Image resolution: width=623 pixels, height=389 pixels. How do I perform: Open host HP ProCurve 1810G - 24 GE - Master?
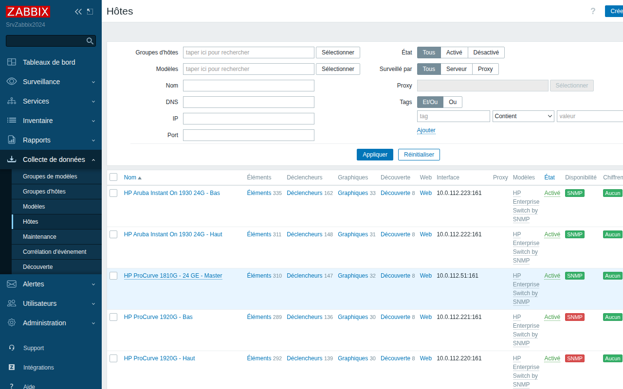(x=173, y=276)
